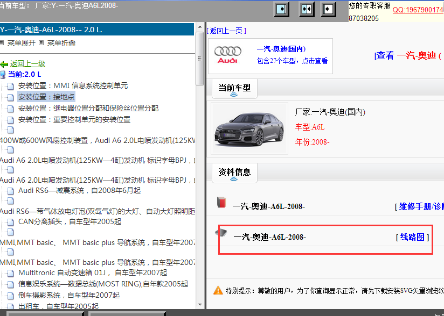Viewport: 444px width, 316px height.
Task: Click the orange warning triangle icon
Action: pos(218,290)
